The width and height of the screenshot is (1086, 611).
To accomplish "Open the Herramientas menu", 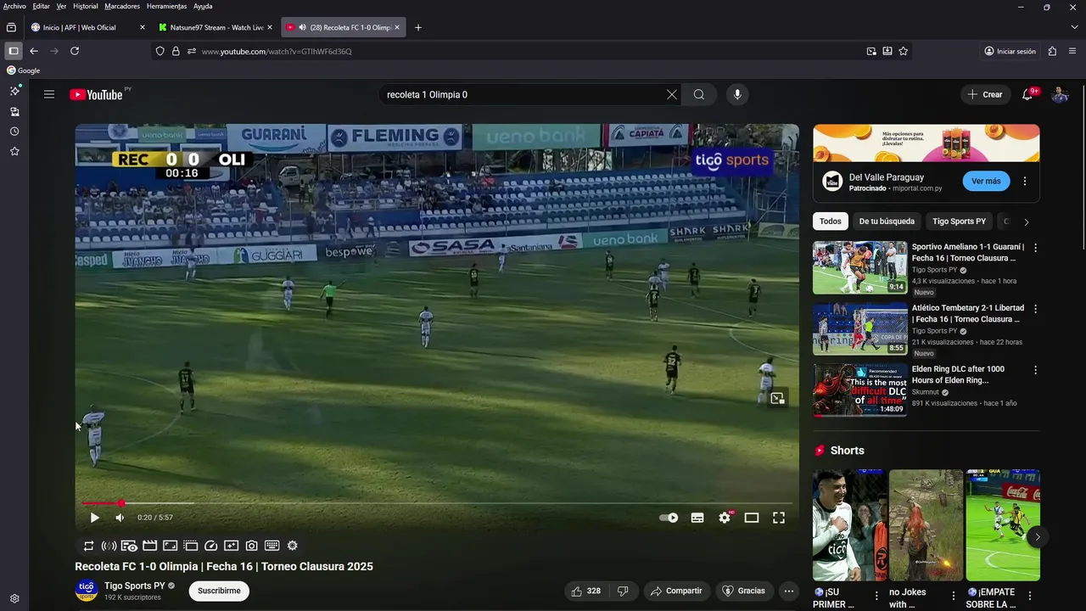I will pyautogui.click(x=166, y=6).
